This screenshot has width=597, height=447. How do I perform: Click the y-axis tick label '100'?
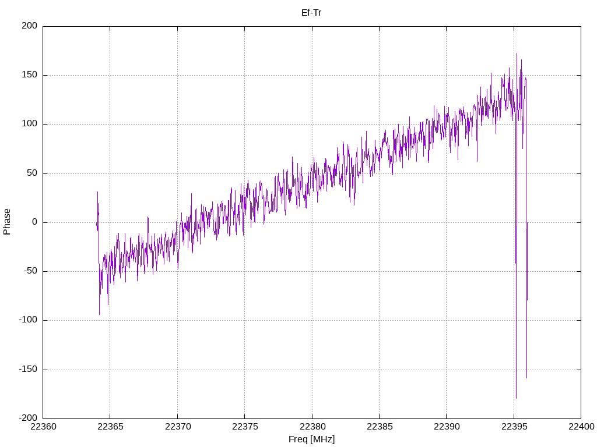pyautogui.click(x=30, y=124)
